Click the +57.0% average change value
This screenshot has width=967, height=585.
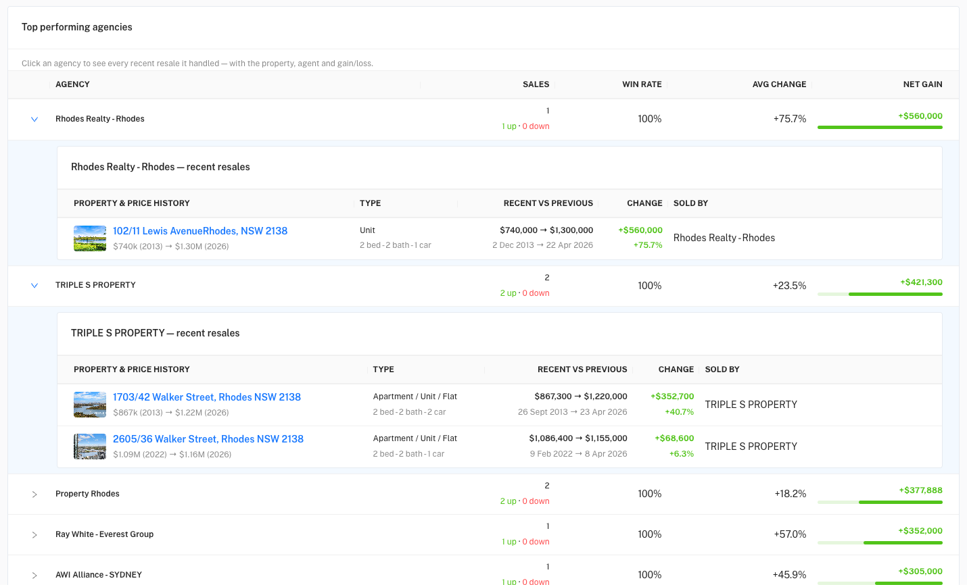point(790,534)
